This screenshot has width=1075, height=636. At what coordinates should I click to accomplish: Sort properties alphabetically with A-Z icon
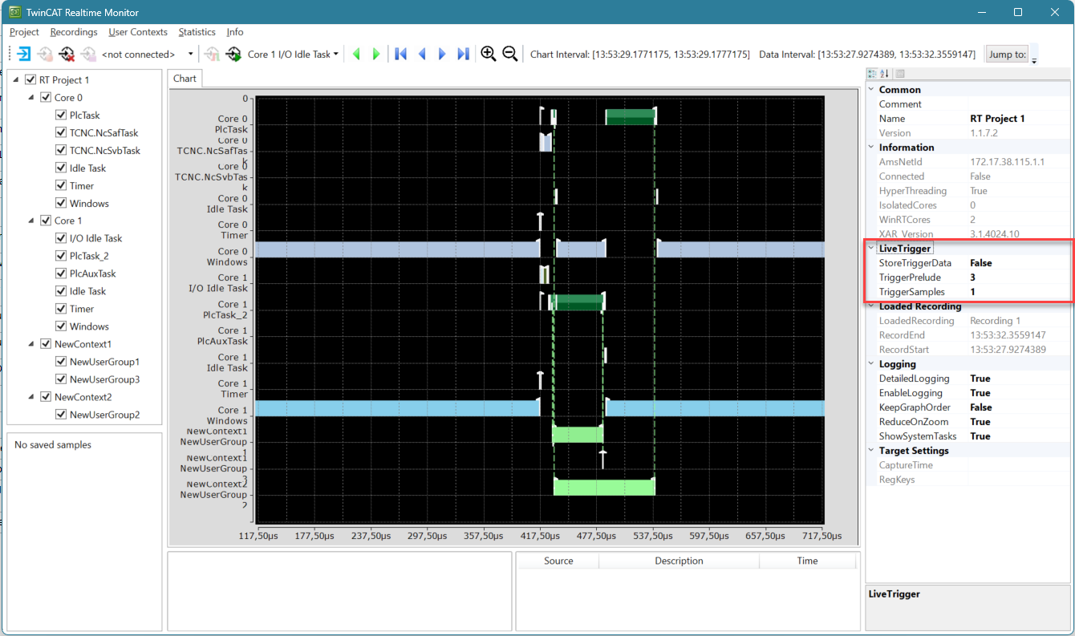(x=885, y=74)
